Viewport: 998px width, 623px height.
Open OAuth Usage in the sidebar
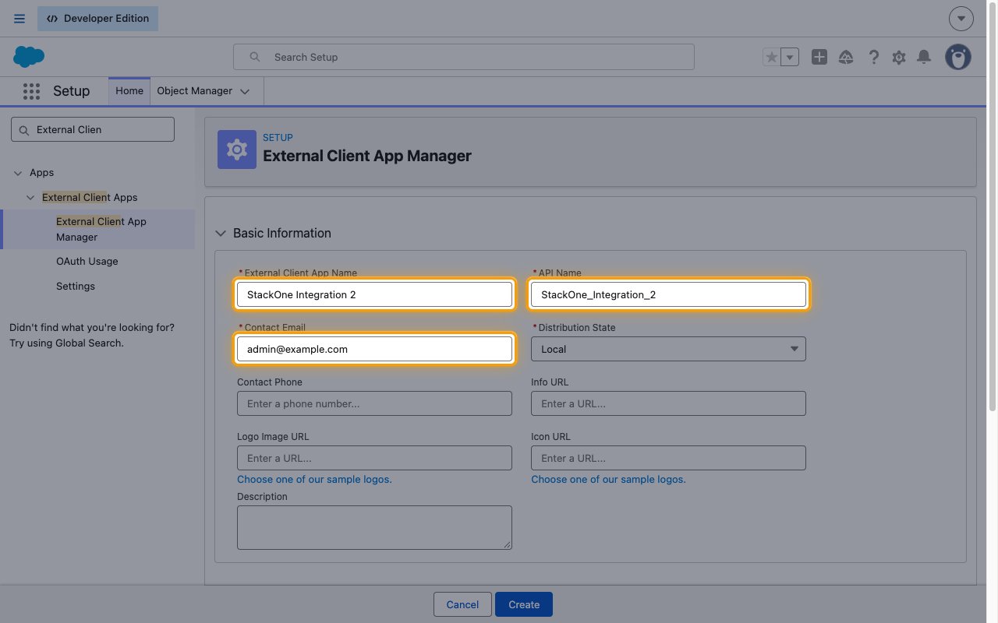[87, 262]
